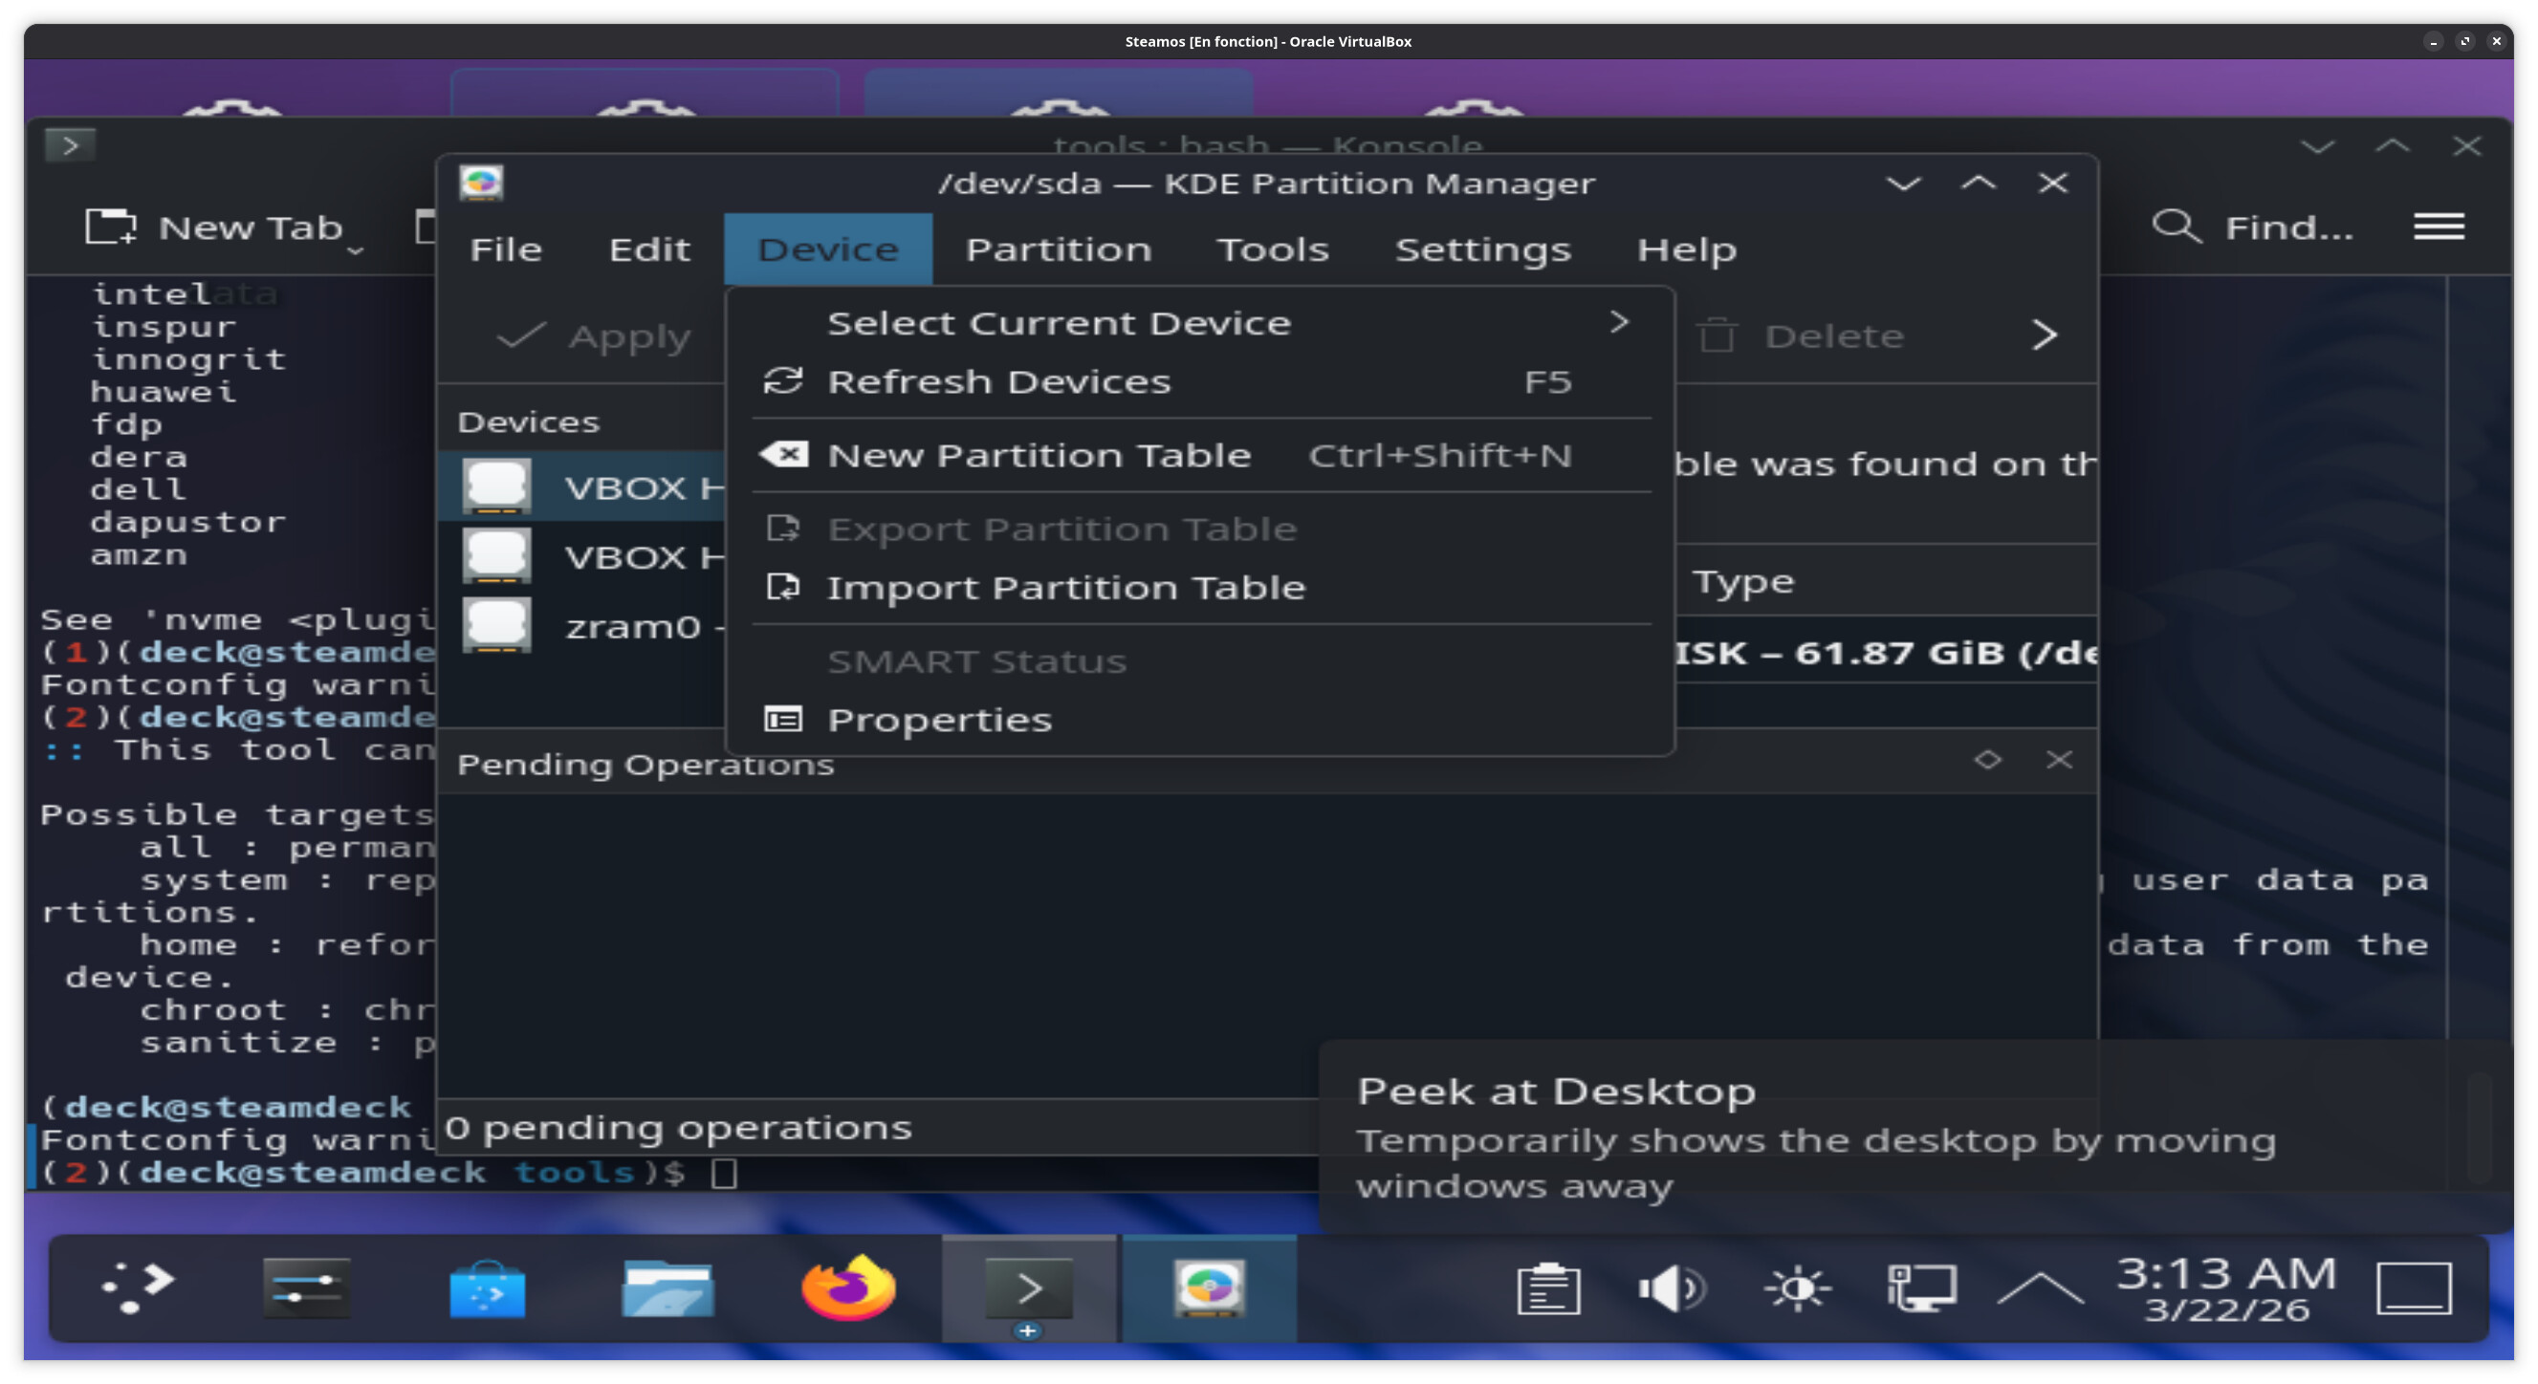The image size is (2538, 1384).
Task: Open the Partition menu
Action: click(x=1059, y=250)
